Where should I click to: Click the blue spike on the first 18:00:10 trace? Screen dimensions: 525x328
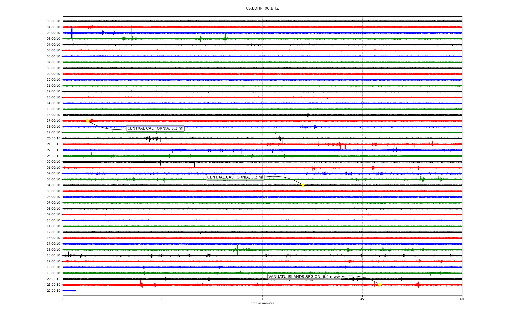tap(310, 124)
